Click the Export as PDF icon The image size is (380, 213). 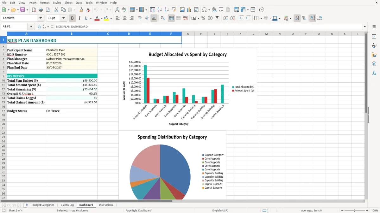click(34, 10)
